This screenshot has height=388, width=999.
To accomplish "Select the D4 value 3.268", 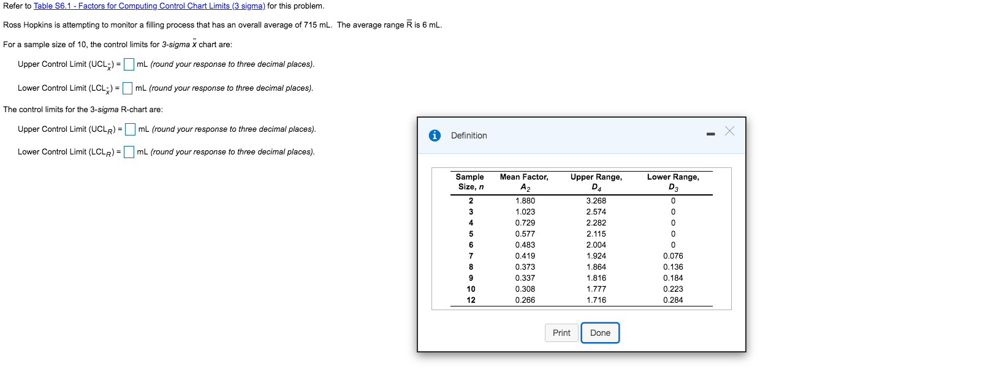I will click(596, 201).
